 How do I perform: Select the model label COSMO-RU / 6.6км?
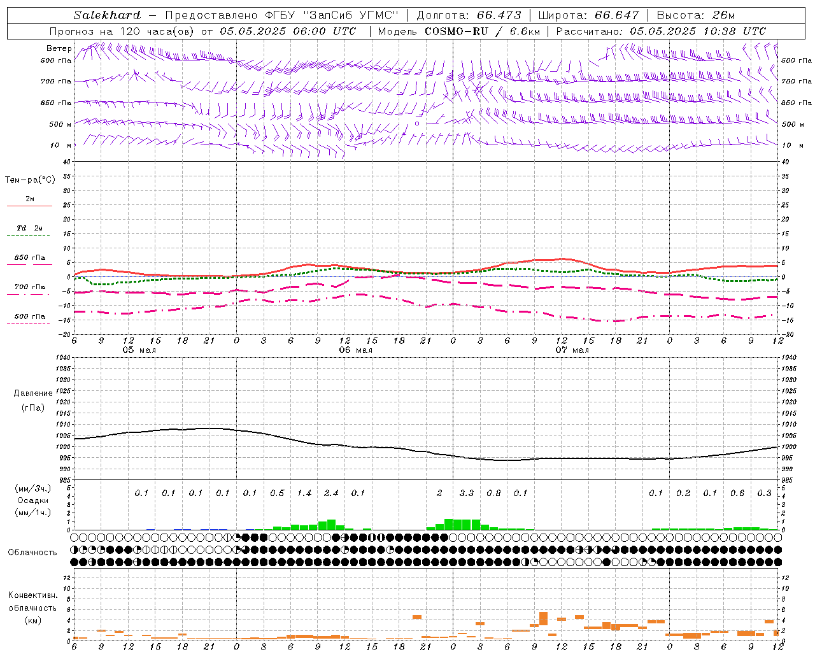(x=482, y=31)
